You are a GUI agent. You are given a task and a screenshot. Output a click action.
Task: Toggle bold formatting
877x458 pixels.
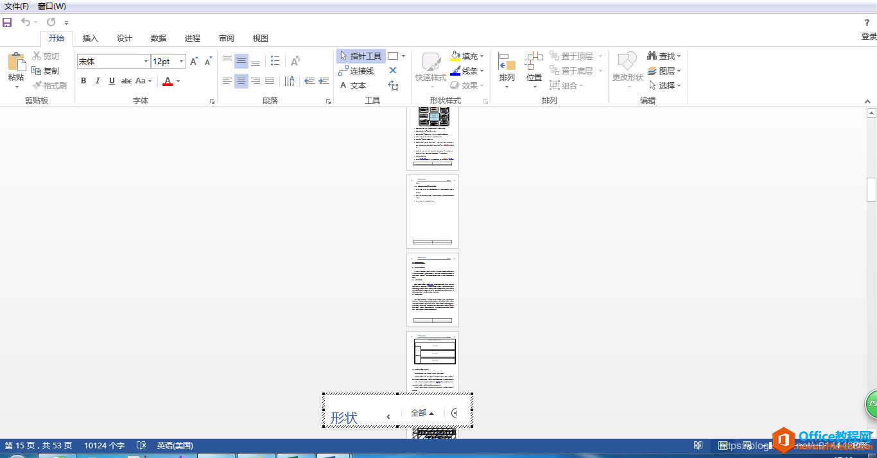[x=83, y=81]
